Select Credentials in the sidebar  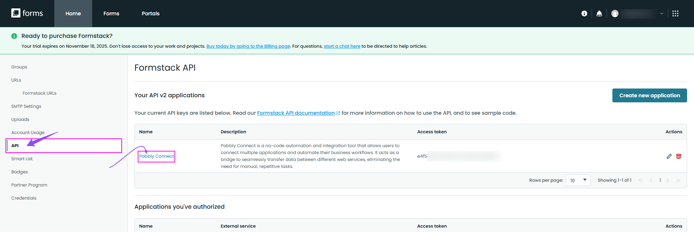click(24, 198)
